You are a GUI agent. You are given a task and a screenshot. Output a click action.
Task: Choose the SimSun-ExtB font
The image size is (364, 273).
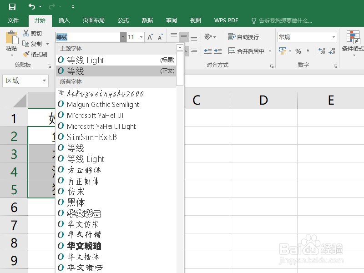(116, 137)
